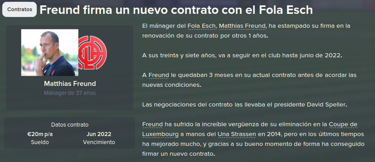The width and height of the screenshot is (375, 162).
Task: Click the Sueldo label
Action: tap(40, 142)
